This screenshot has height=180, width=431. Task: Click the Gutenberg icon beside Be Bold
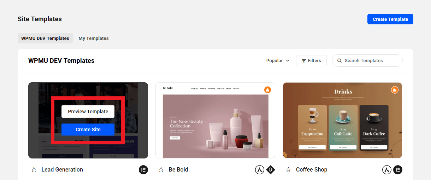pyautogui.click(x=271, y=170)
